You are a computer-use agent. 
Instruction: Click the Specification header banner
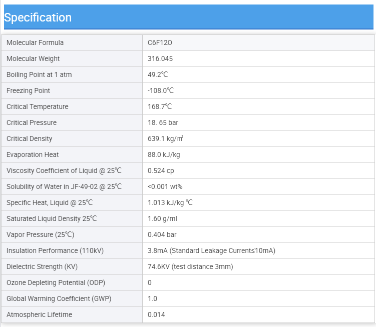tap(188, 17)
